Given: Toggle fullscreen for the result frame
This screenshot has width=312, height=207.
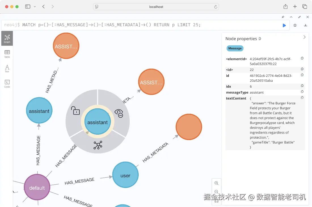Looking at the screenshot, I should (299, 17).
